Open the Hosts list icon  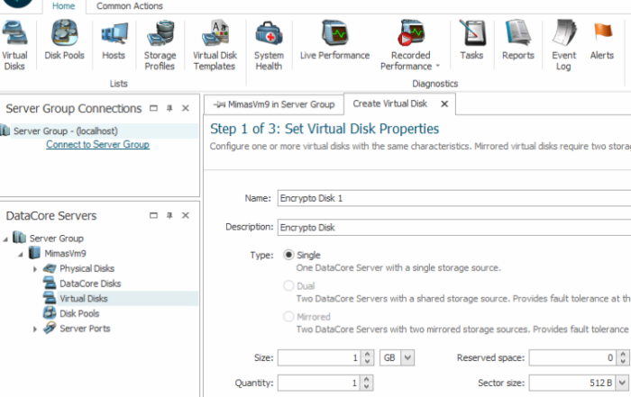tap(114, 44)
